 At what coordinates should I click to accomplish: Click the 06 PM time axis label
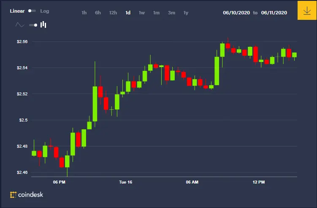tap(59, 182)
